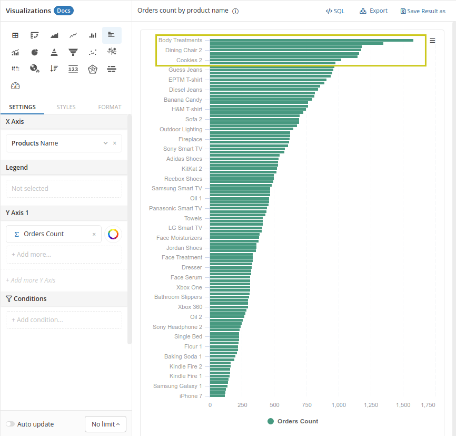The image size is (456, 436).
Task: Switch to the FORMAT tab
Action: (x=110, y=107)
